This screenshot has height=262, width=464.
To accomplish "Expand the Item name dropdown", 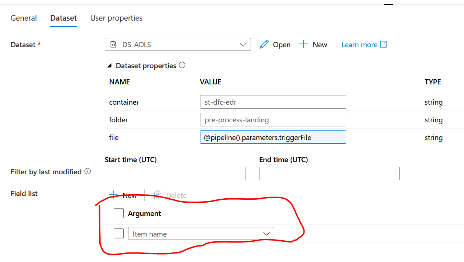I will coord(267,234).
